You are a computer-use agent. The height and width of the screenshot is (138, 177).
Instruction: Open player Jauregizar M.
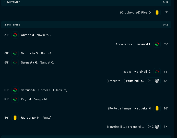30,118
